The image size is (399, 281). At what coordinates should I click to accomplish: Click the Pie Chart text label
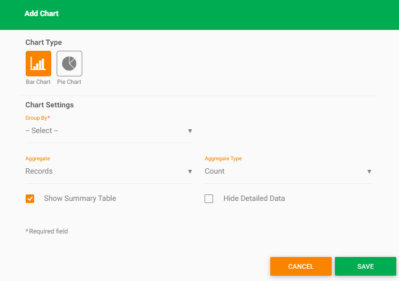coord(69,82)
